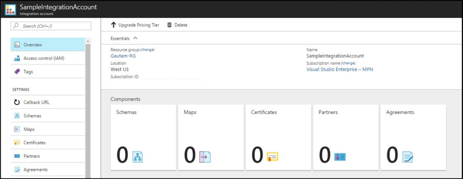Click the trash can Delete icon
The width and height of the screenshot is (463, 179).
tap(170, 25)
